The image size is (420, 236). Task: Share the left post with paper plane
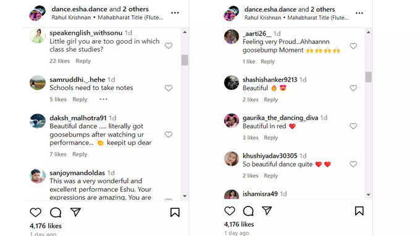(x=75, y=212)
